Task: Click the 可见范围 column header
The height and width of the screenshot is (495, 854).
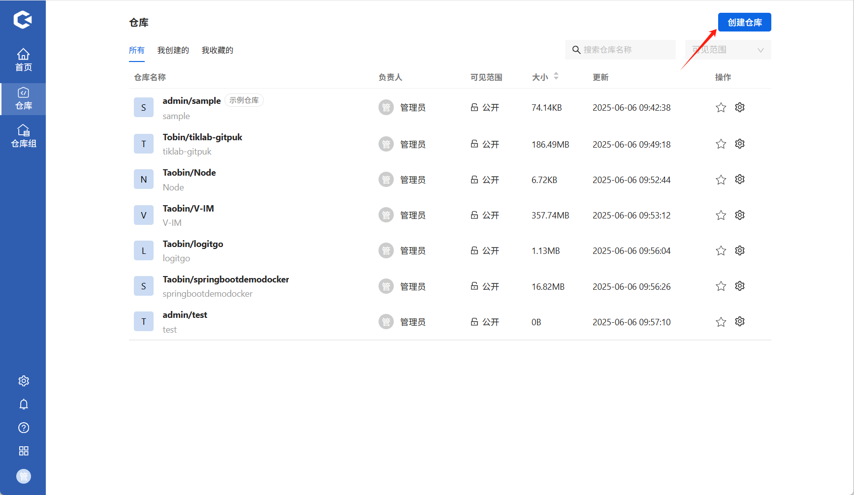Action: [486, 77]
